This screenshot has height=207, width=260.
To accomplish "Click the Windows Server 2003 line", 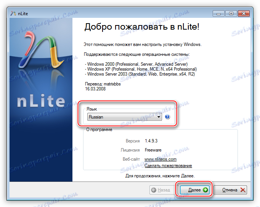I will point(140,74).
